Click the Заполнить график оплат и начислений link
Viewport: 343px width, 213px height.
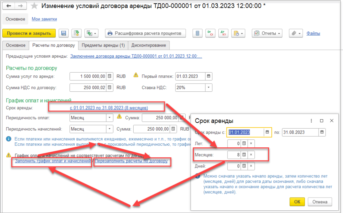53,161
